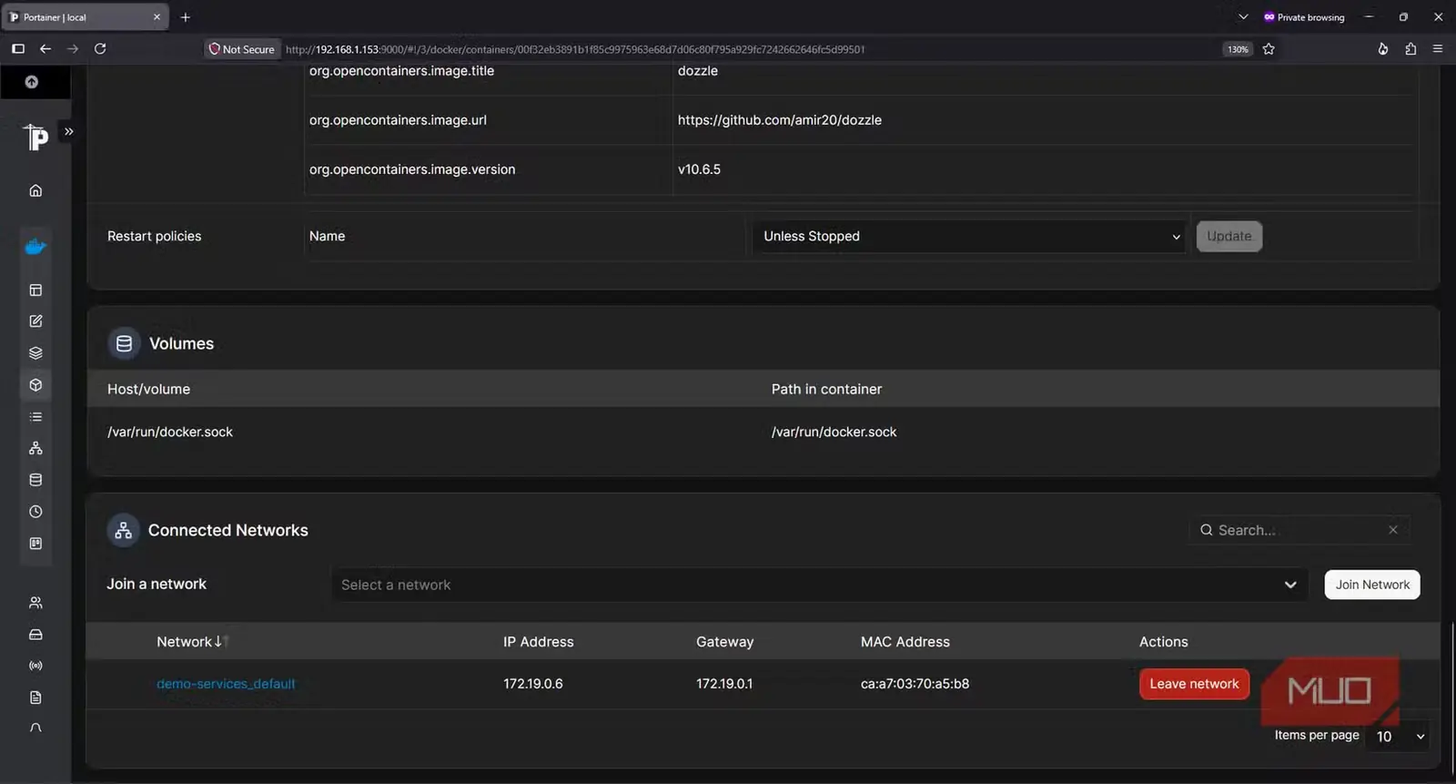Sort by the Network column header
This screenshot has height=784, width=1456.
click(x=191, y=642)
